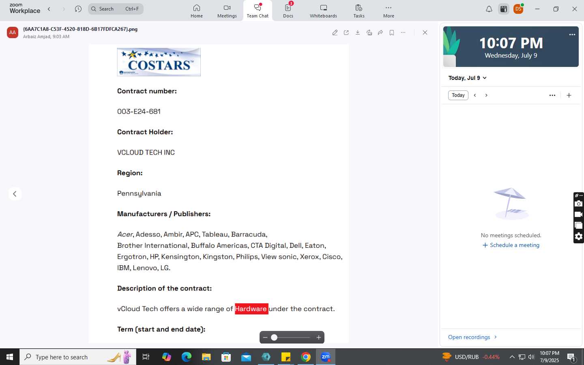Close the image preview
The width and height of the screenshot is (584, 365).
425,32
